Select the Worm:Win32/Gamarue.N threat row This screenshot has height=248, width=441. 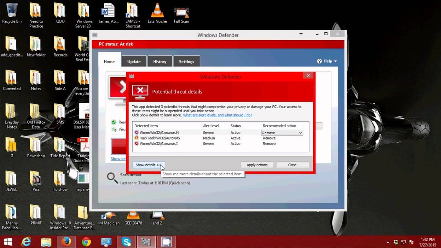point(220,133)
